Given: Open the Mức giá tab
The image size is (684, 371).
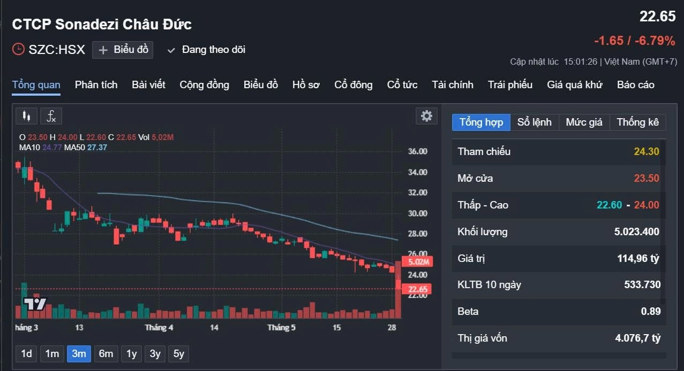Looking at the screenshot, I should (584, 122).
